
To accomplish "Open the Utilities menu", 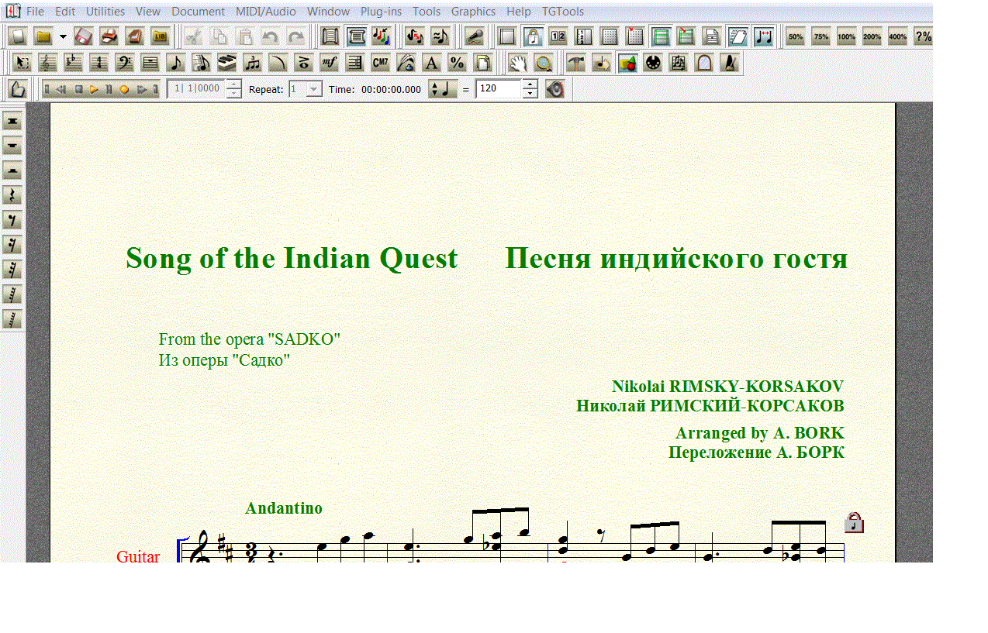I will pyautogui.click(x=105, y=12).
